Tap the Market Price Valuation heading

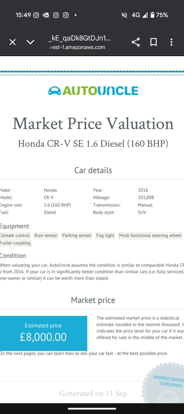point(93,124)
